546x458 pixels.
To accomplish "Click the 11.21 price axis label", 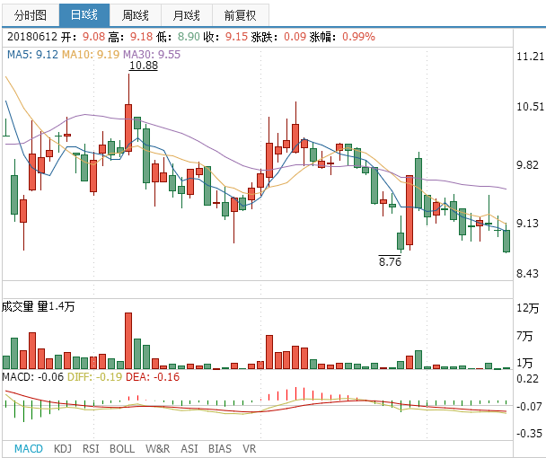I will click(x=530, y=57).
